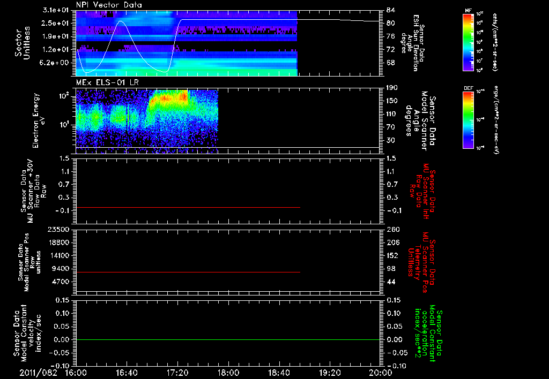Click the 18800 scanner position tick label
The height and width of the screenshot is (379, 549).
59,242
